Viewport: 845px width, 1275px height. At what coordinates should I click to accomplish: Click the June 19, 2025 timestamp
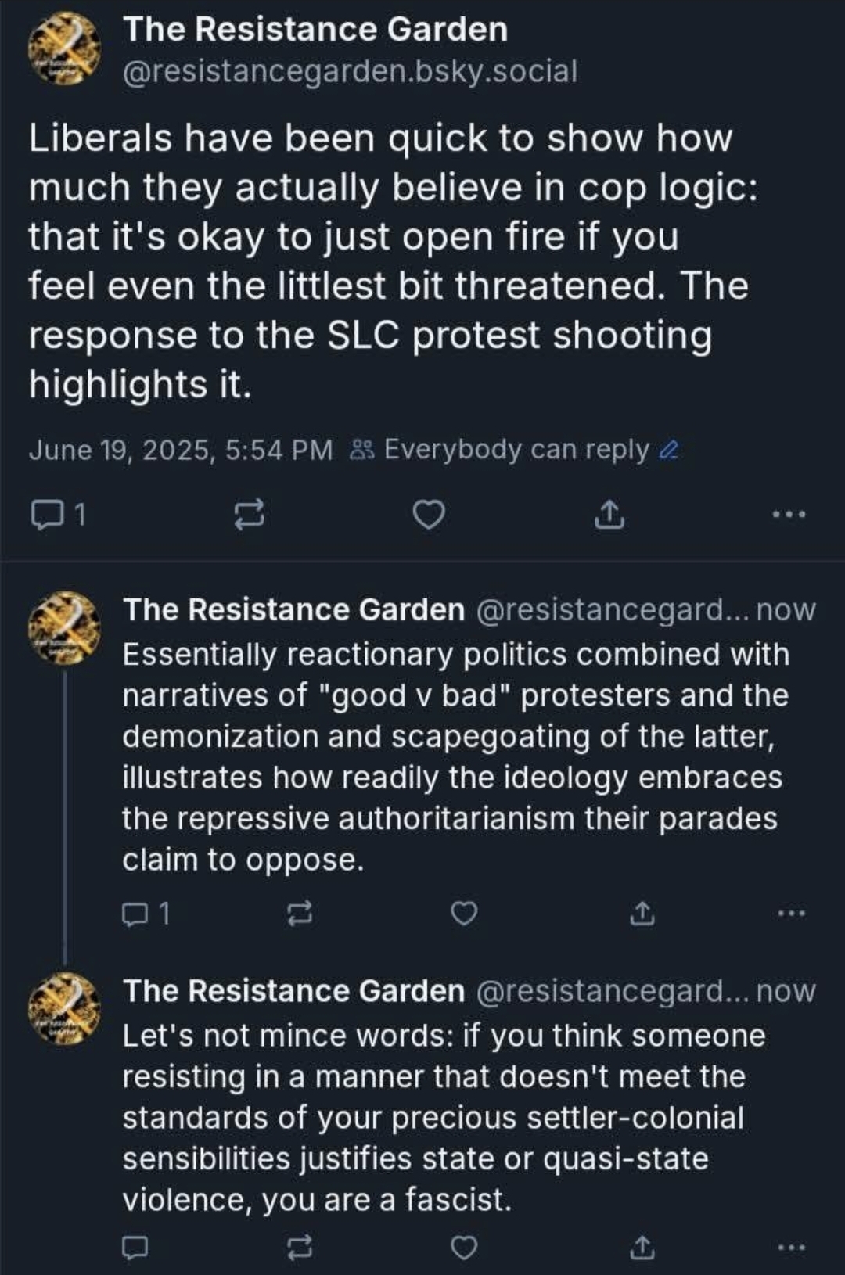(x=181, y=450)
